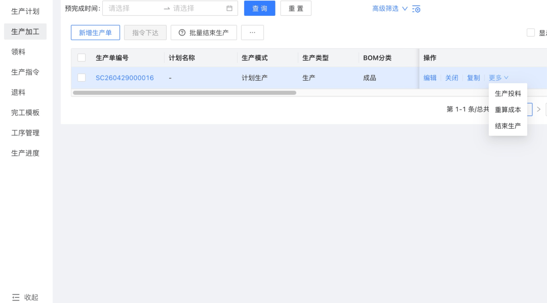Viewport: 547px width, 303px height.
Task: Choose 生产投料 from the dropdown menu
Action: pos(508,94)
